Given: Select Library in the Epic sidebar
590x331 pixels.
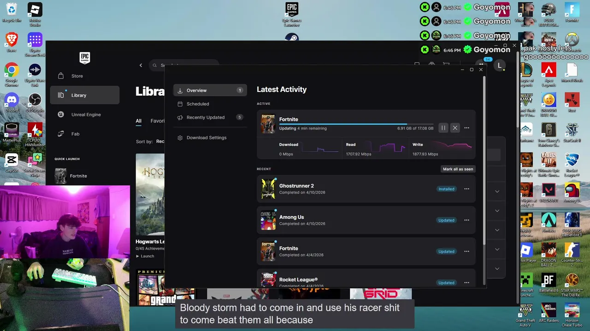Looking at the screenshot, I should [x=85, y=95].
